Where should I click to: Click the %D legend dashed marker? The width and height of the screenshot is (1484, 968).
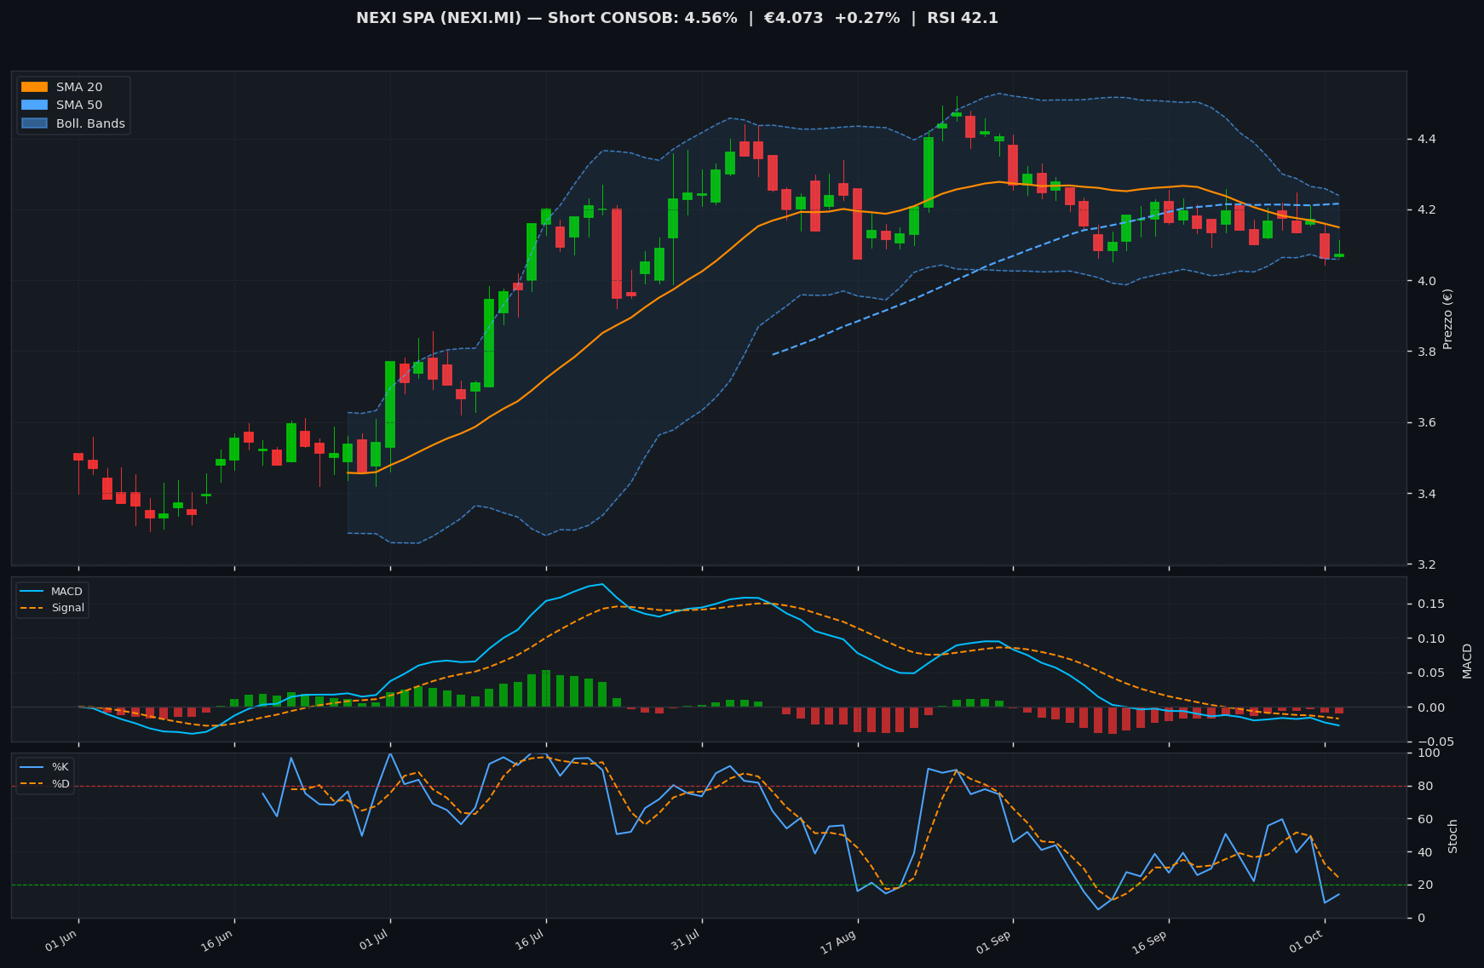[x=32, y=784]
